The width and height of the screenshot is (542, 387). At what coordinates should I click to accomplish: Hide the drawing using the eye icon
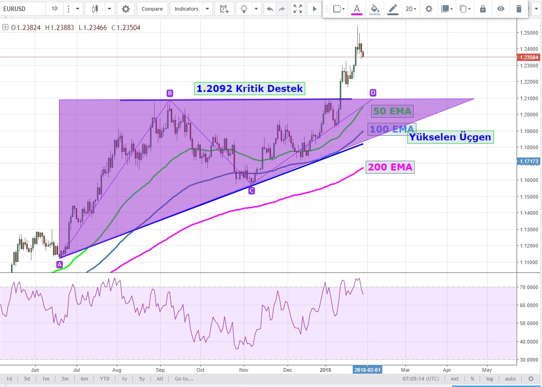pos(501,9)
